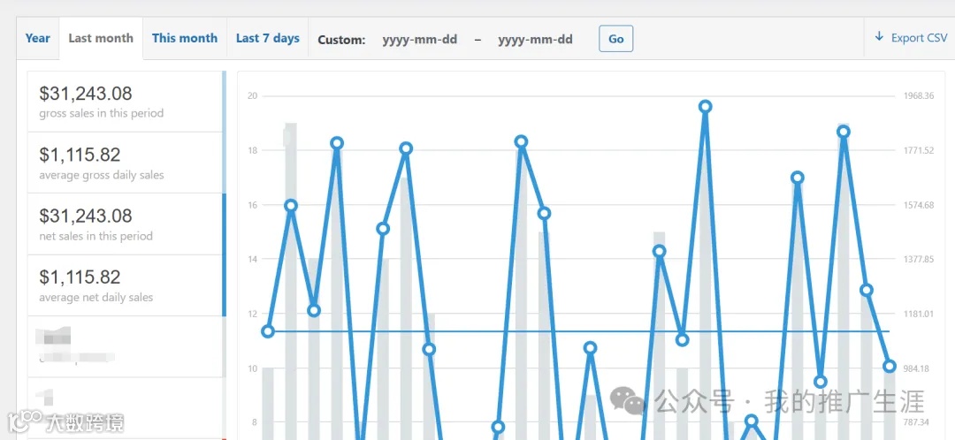Viewport: 955px width, 440px height.
Task: Open the This month tab
Action: pyautogui.click(x=185, y=38)
